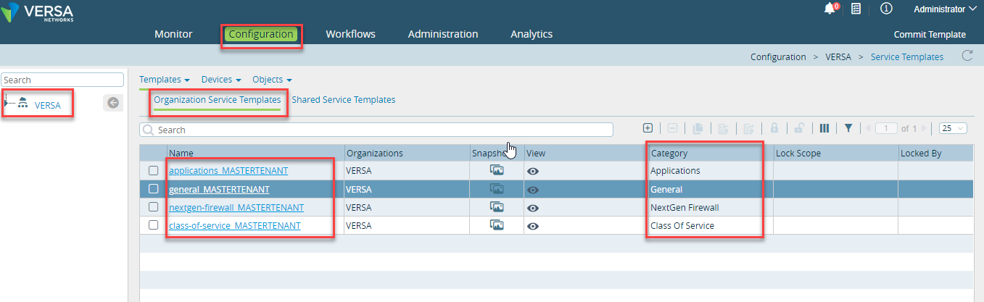View general_MASTERTENANT with eye icon
The width and height of the screenshot is (984, 302).
coord(533,190)
